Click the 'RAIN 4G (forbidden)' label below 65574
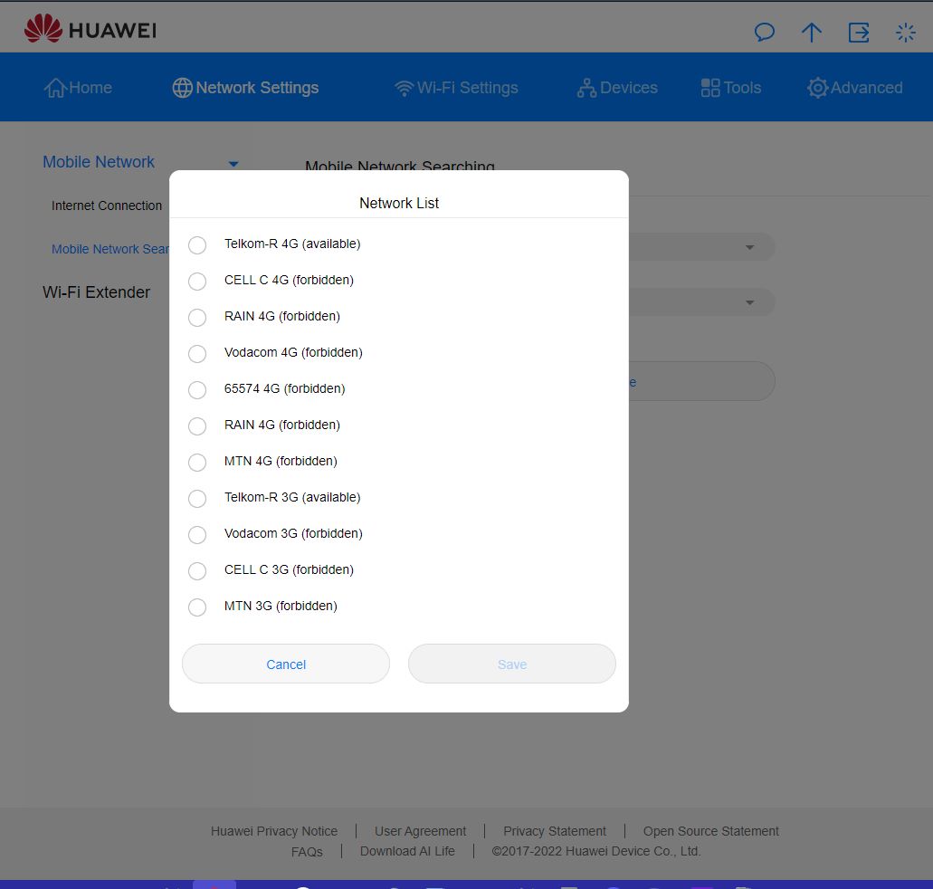This screenshot has height=889, width=933. [282, 425]
